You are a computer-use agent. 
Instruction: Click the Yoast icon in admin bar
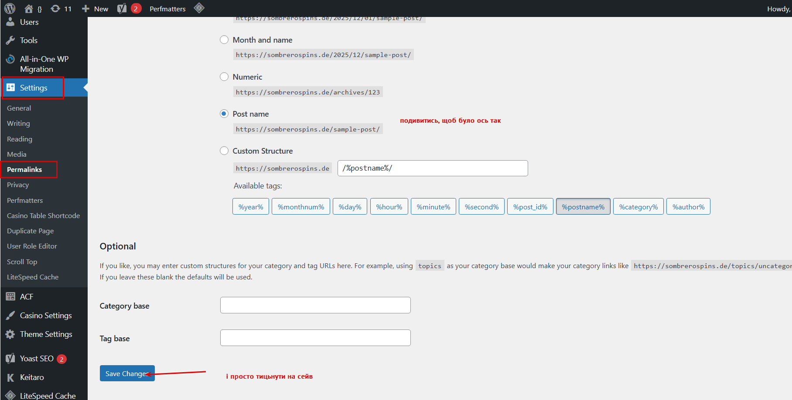click(x=122, y=9)
